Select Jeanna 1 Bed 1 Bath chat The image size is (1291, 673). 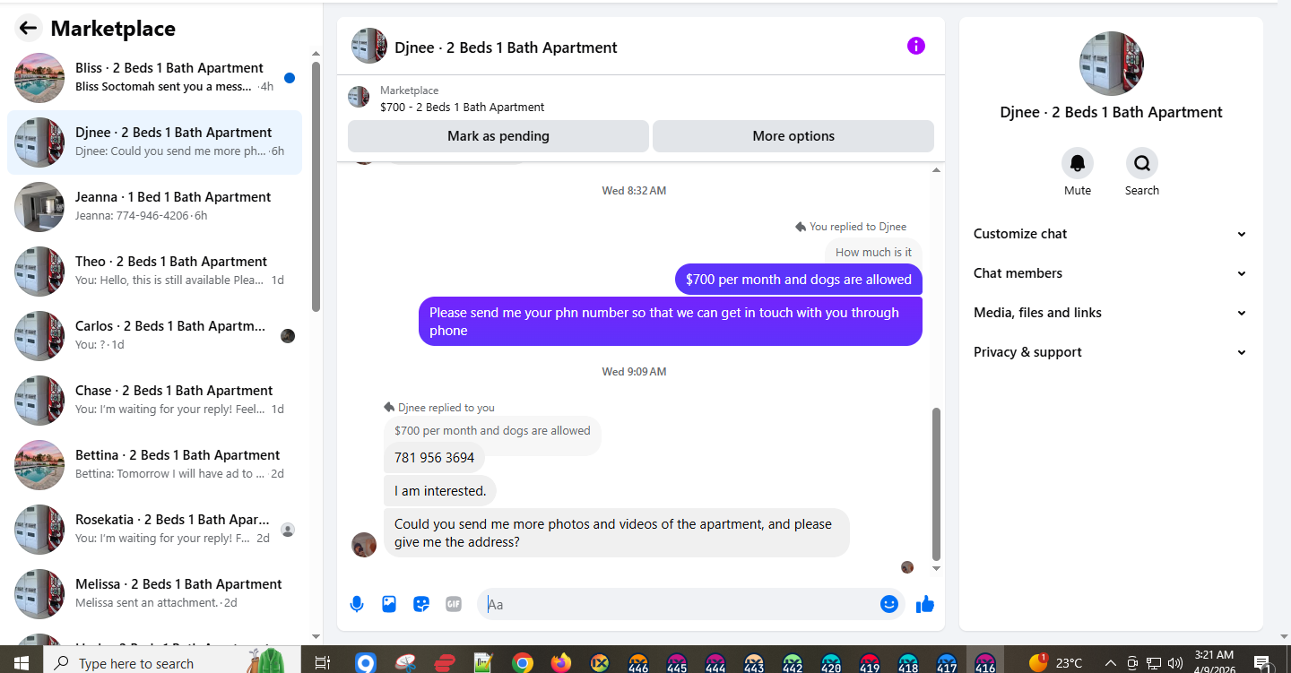coord(154,207)
